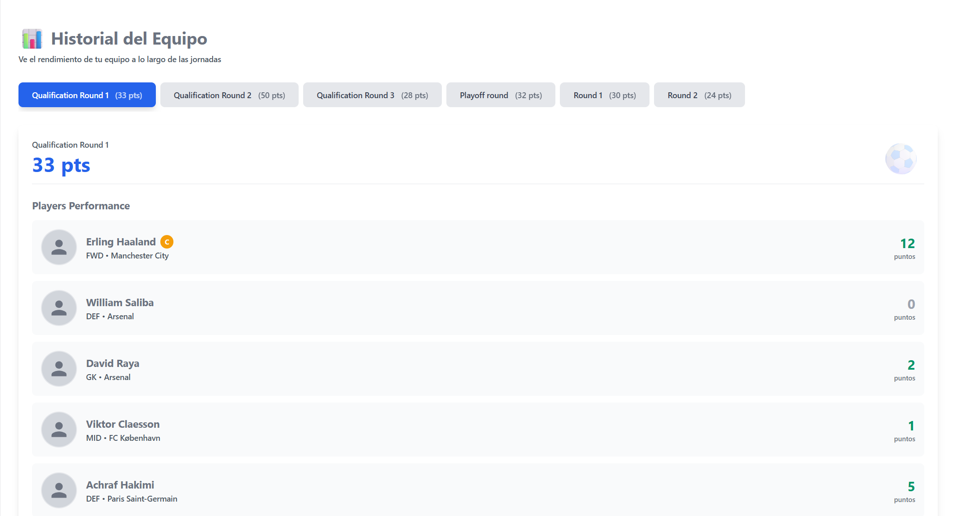Click David Raya's 2 puntos score
The image size is (954, 516).
[910, 365]
